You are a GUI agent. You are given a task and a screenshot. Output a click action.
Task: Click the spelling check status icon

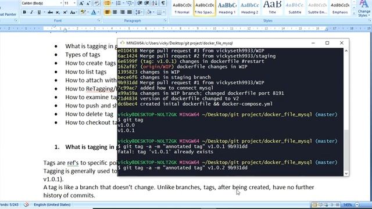pos(26,204)
